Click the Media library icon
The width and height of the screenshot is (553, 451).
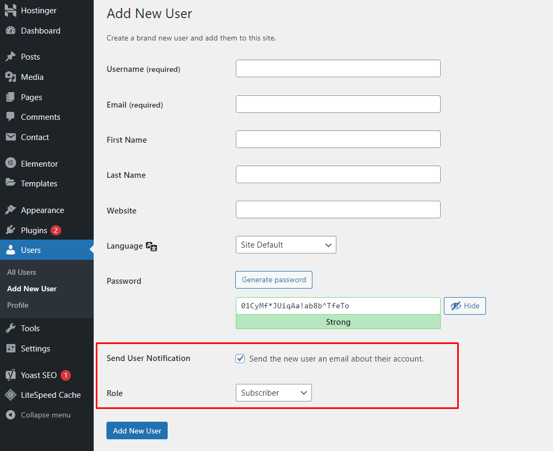pos(11,77)
